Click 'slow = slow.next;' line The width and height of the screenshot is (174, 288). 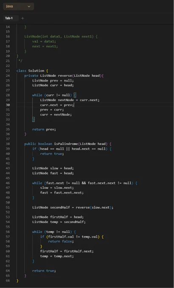point(57,188)
